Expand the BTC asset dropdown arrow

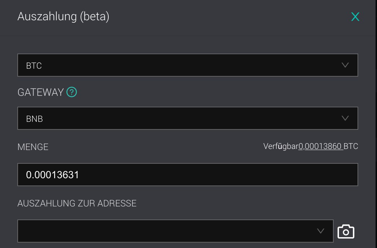pos(345,65)
